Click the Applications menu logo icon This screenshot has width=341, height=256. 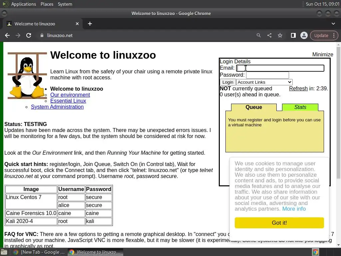[6, 4]
